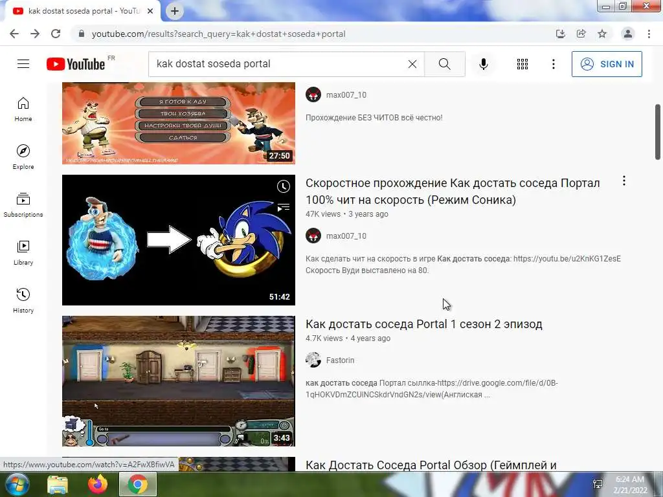This screenshot has width=663, height=497.
Task: Click the site lock icon in address bar
Action: click(x=82, y=34)
